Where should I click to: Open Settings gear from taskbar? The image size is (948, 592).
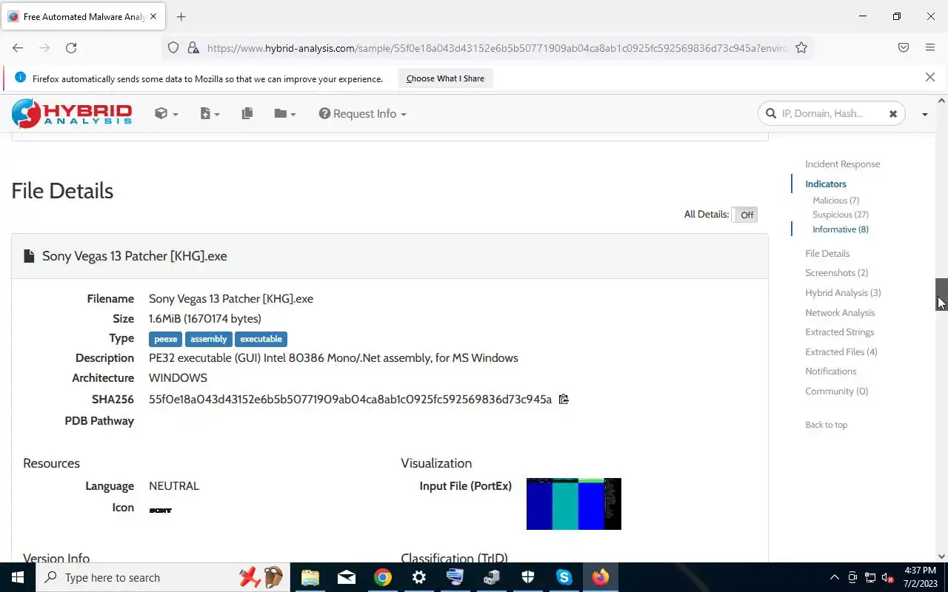[x=418, y=577]
